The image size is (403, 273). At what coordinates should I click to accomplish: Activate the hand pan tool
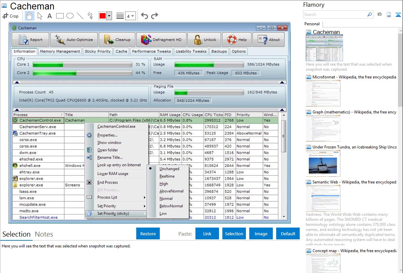point(29,16)
